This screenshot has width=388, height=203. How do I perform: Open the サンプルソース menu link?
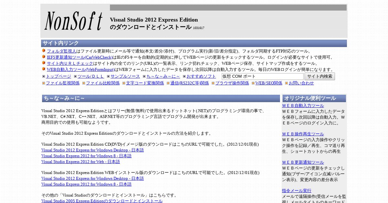pos(125,76)
